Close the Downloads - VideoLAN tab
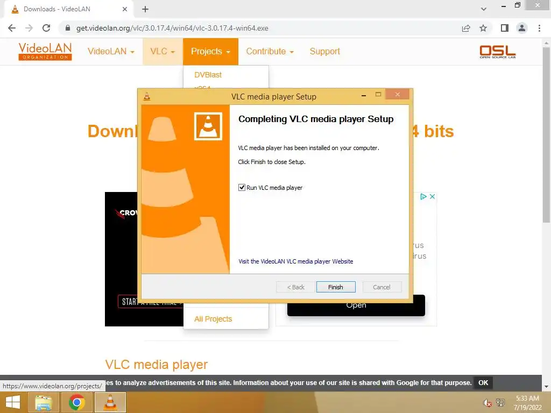Viewport: 551px width, 413px height. tap(125, 9)
